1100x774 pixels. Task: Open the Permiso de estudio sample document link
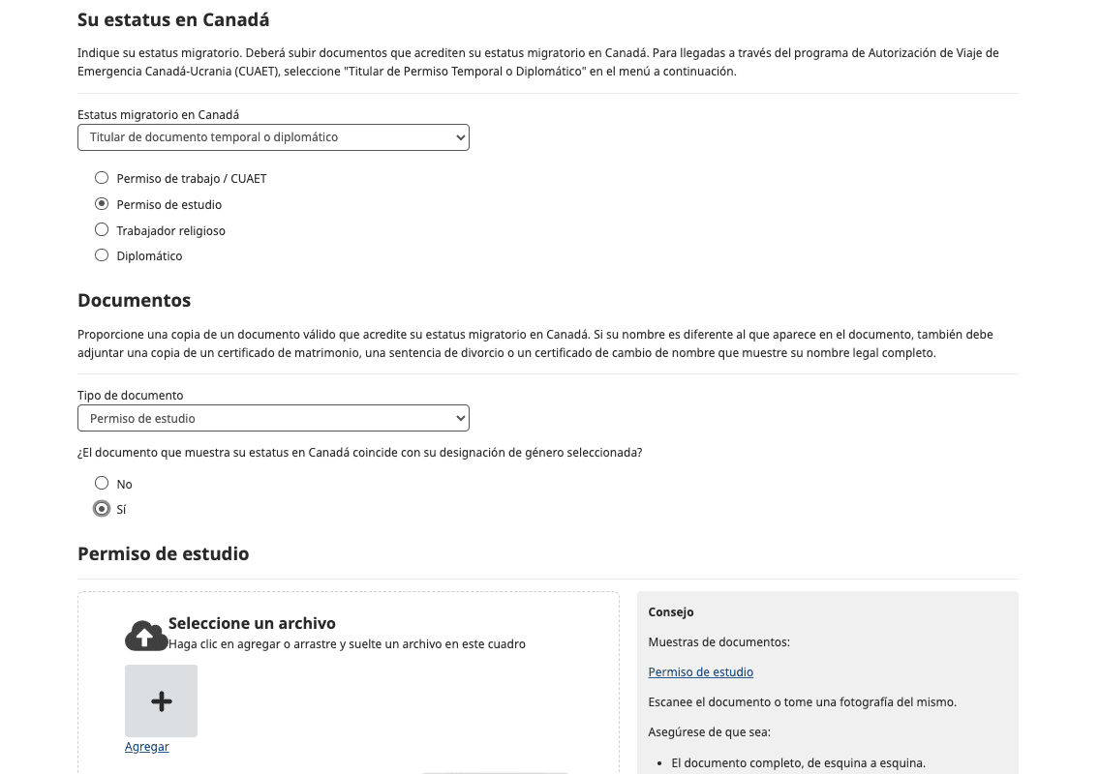point(700,672)
